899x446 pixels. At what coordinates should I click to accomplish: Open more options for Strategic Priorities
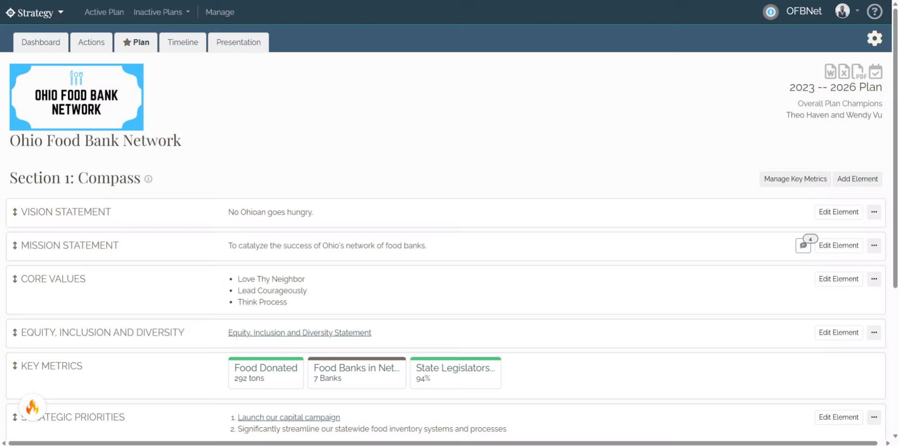tap(874, 417)
